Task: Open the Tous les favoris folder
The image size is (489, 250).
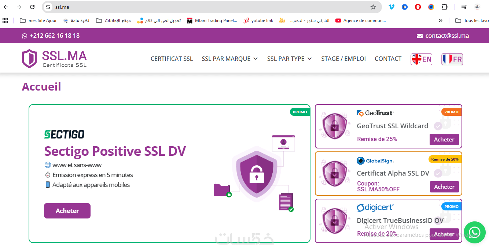Action: tap(472, 21)
